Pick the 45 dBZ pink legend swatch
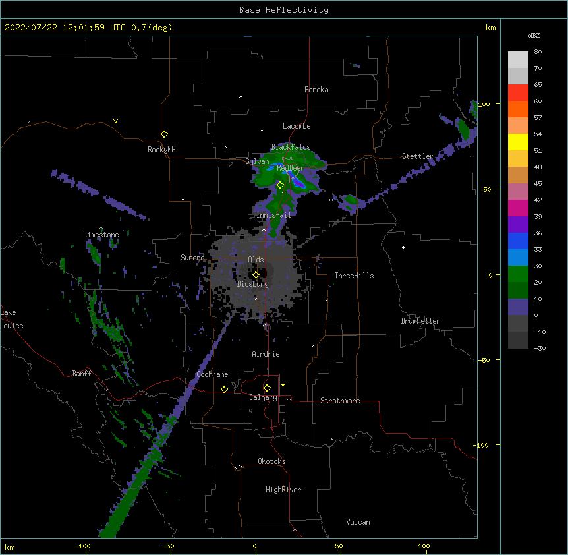This screenshot has width=568, height=555. coord(518,192)
